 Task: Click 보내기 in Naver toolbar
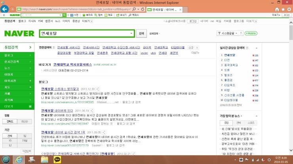coord(122,15)
